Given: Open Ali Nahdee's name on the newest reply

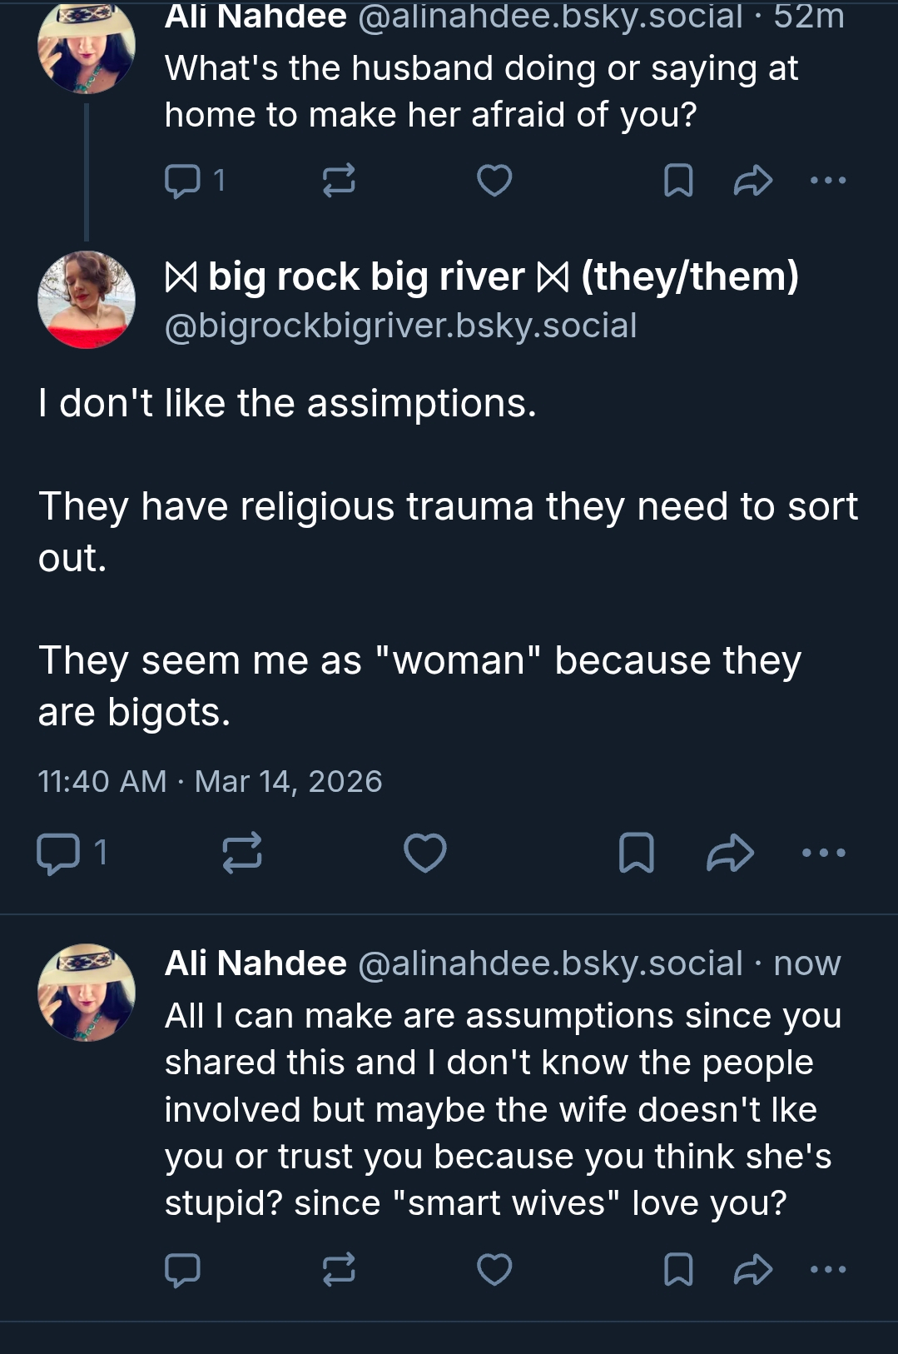Looking at the screenshot, I should [256, 963].
